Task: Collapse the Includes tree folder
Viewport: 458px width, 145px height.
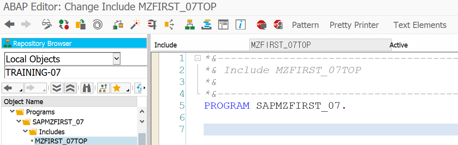Action: click(x=25, y=131)
